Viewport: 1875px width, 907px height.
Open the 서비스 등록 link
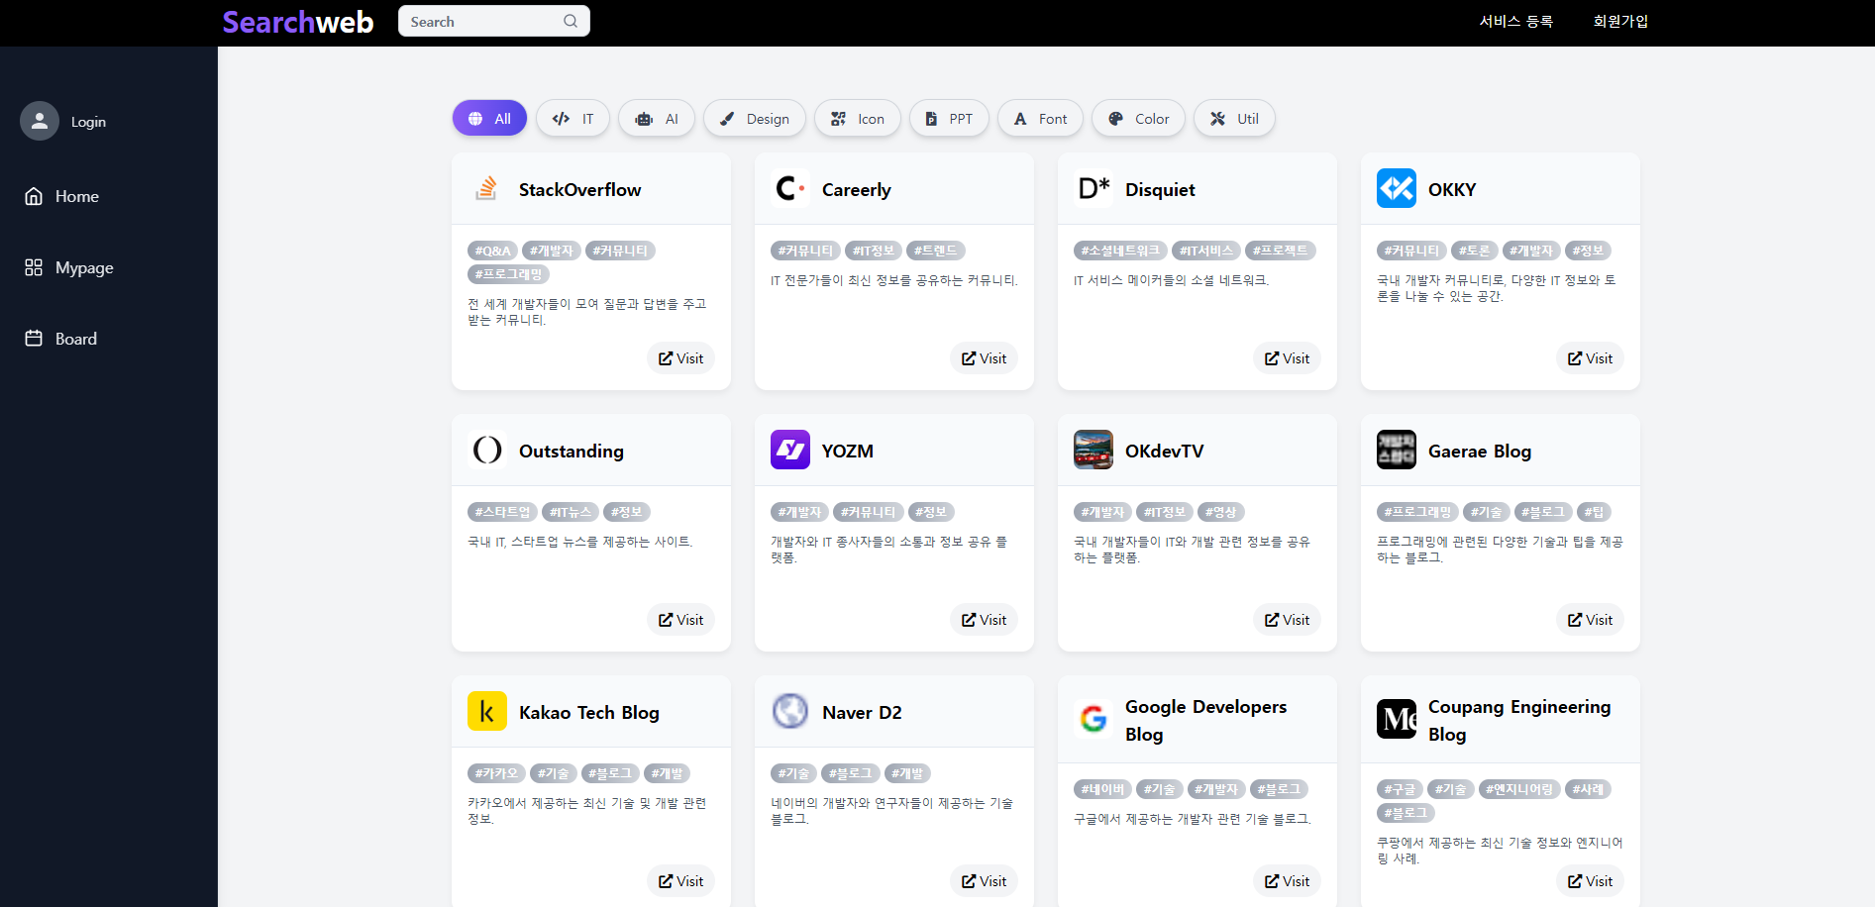coord(1515,21)
